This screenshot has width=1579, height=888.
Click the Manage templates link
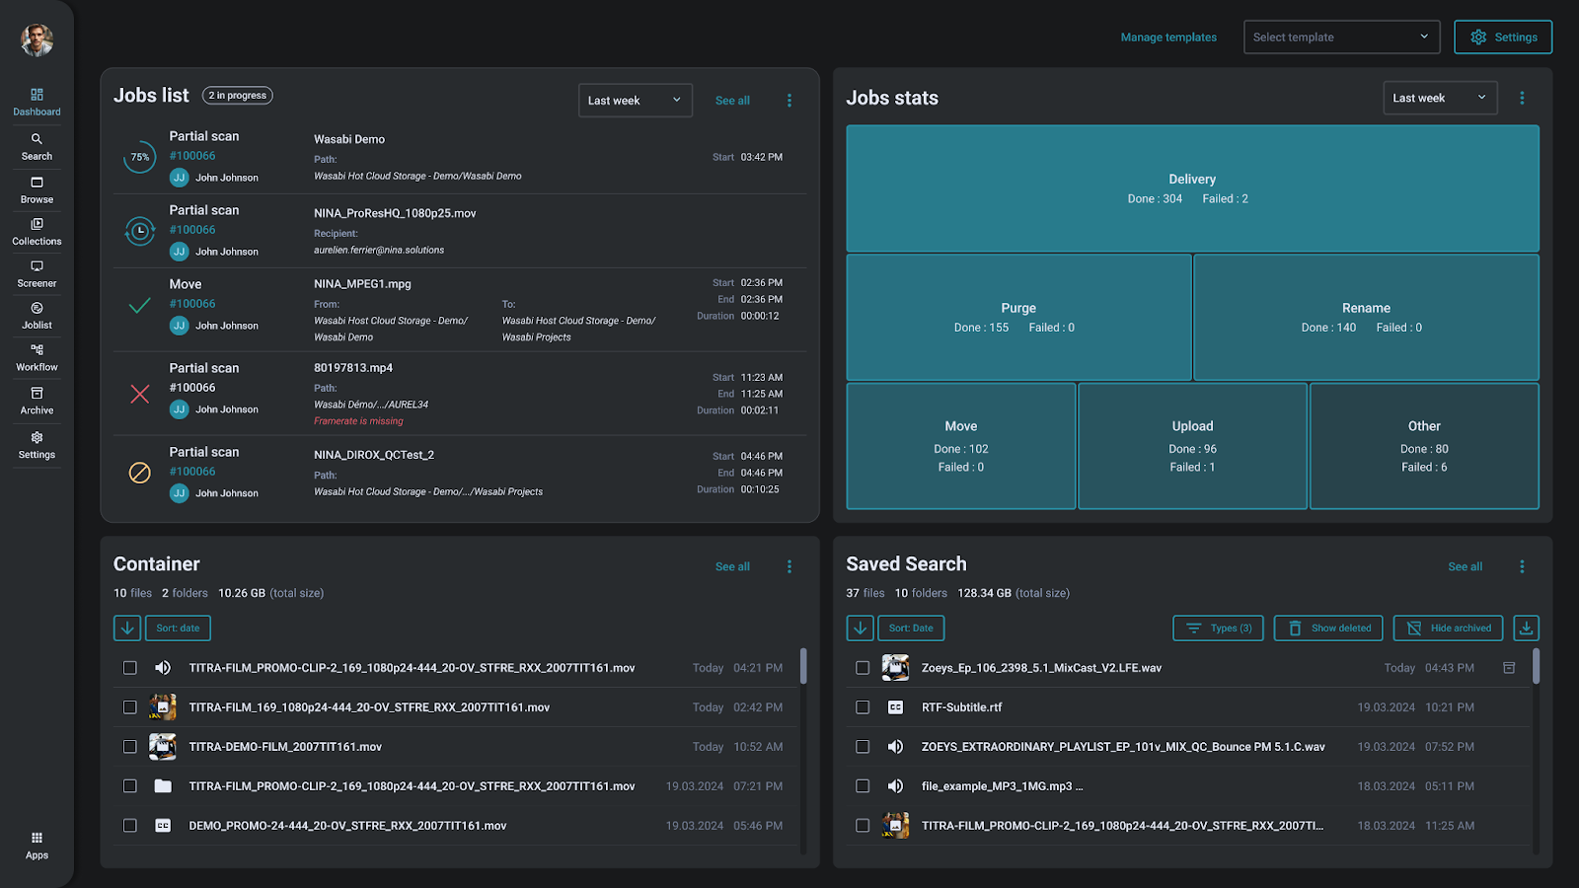[x=1168, y=37]
